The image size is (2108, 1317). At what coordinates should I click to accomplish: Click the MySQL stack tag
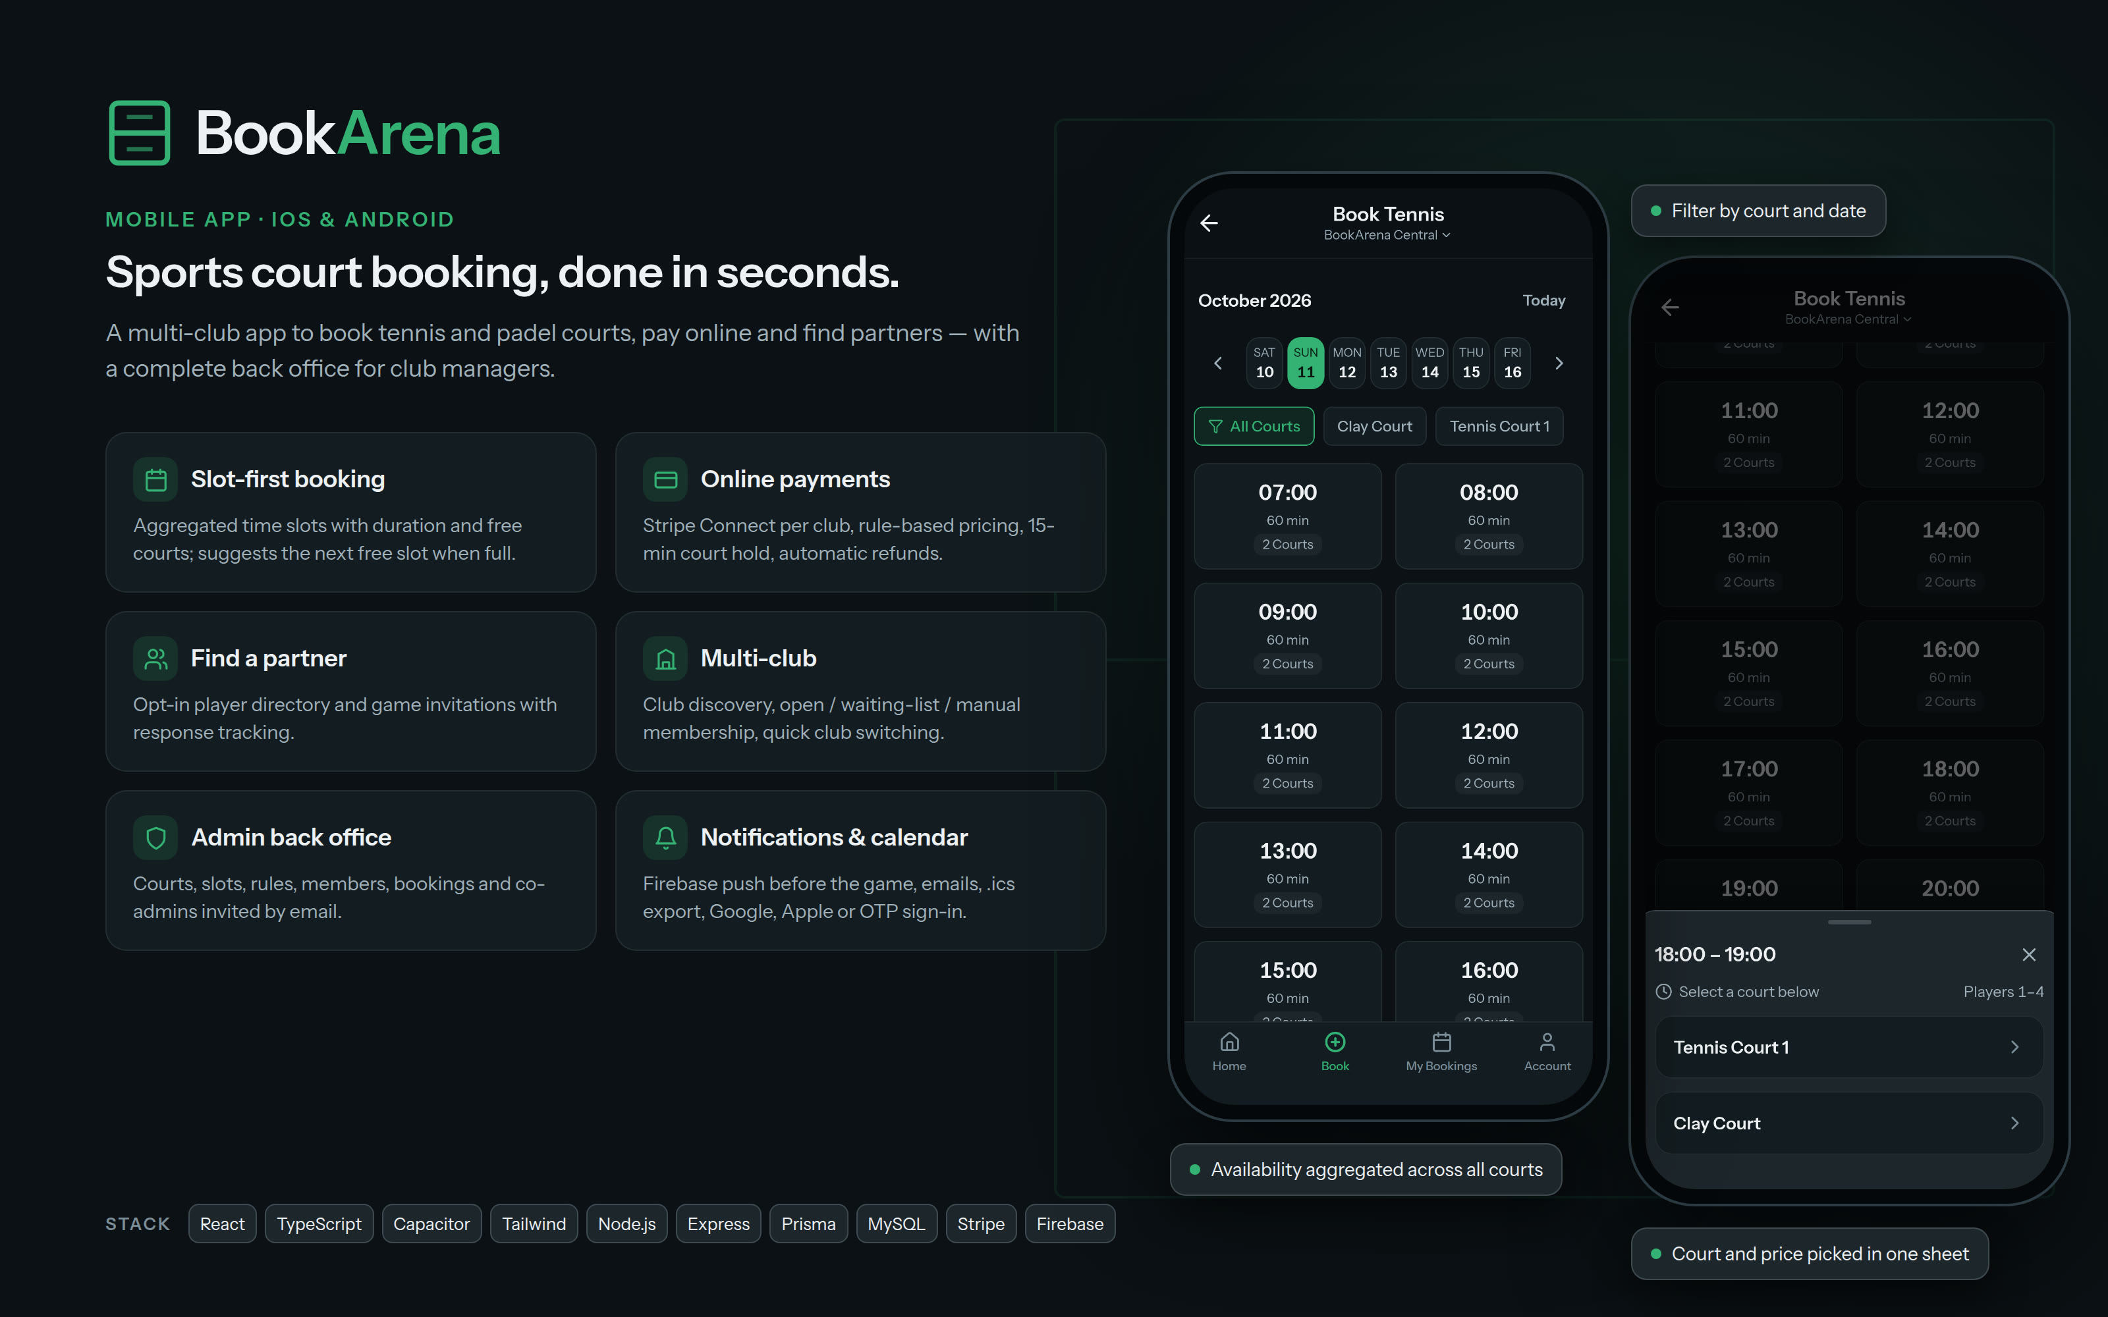tap(897, 1223)
